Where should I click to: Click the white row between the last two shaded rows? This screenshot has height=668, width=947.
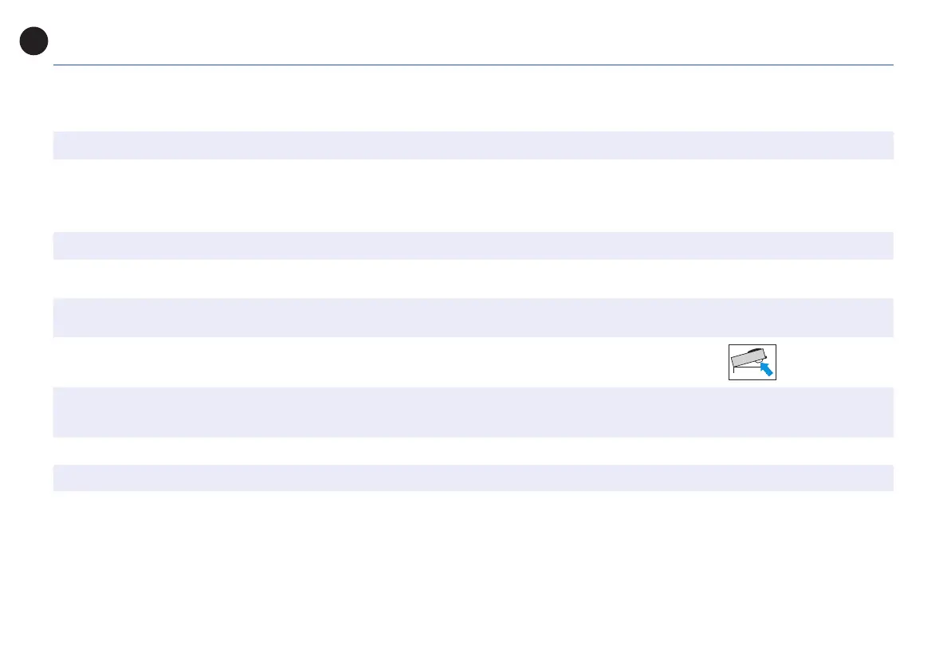click(x=473, y=451)
